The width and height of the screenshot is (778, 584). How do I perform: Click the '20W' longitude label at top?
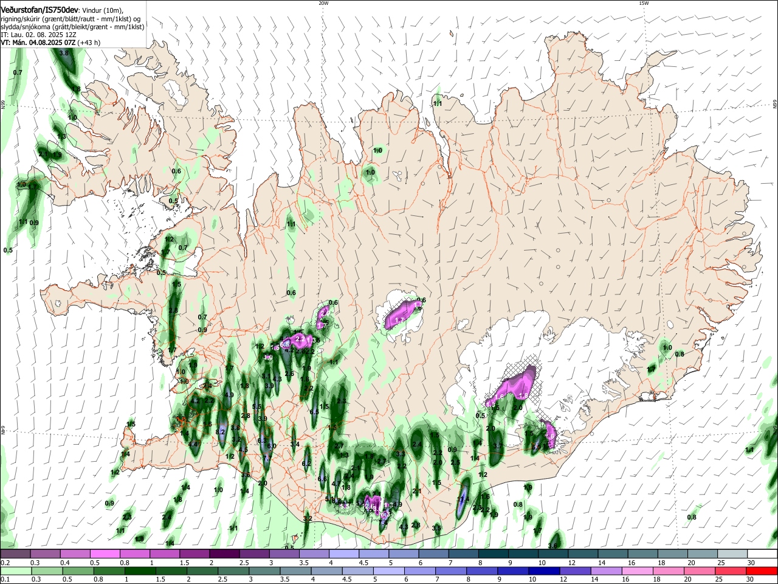pyautogui.click(x=323, y=3)
